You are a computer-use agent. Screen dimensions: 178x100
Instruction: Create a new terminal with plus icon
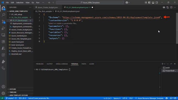pos(162,64)
